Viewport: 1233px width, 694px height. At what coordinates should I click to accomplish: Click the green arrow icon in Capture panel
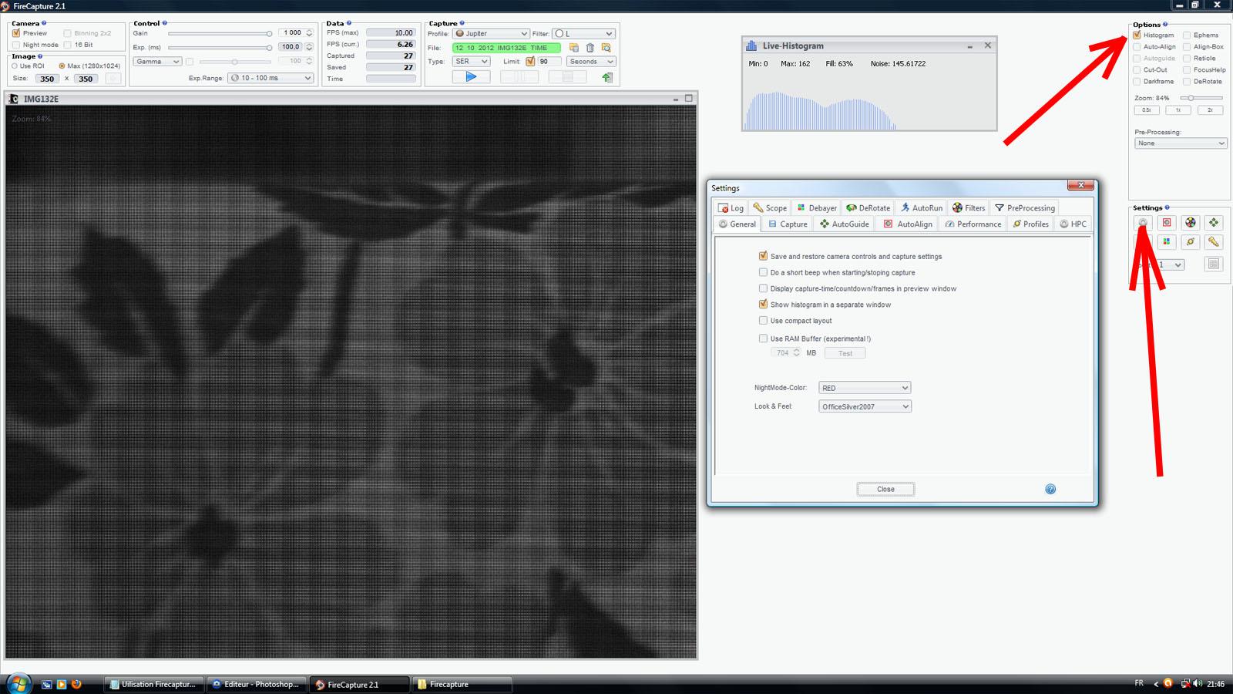[607, 77]
